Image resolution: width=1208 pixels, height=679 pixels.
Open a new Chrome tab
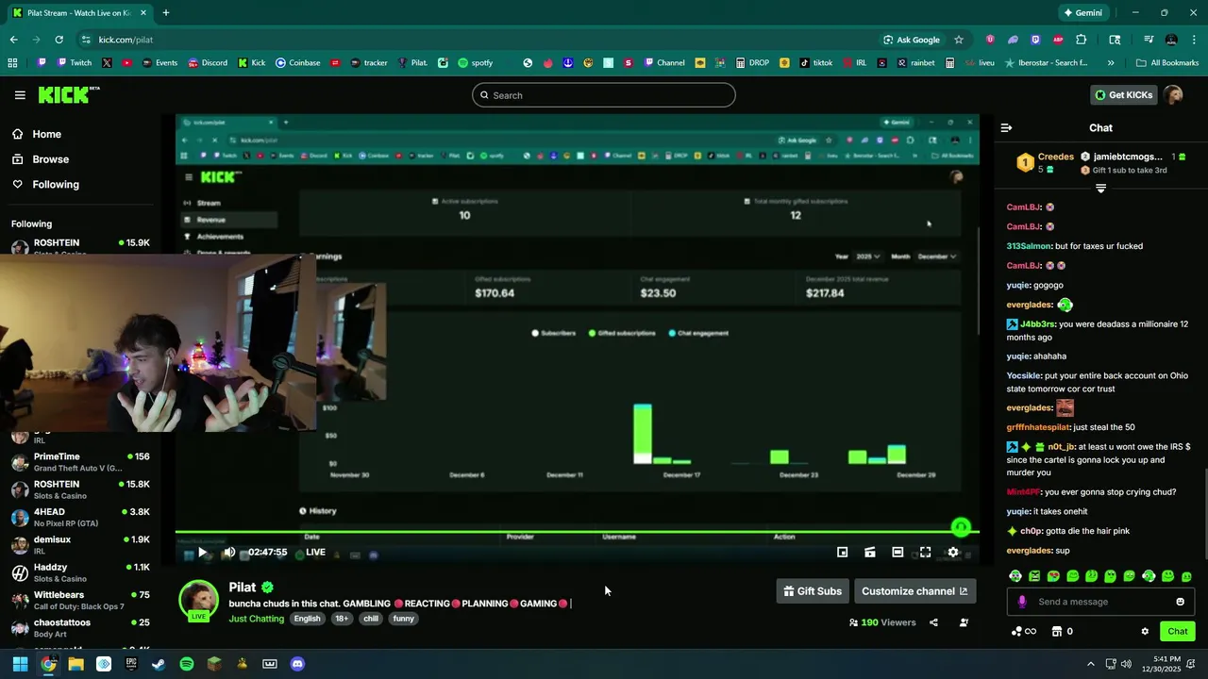click(166, 13)
